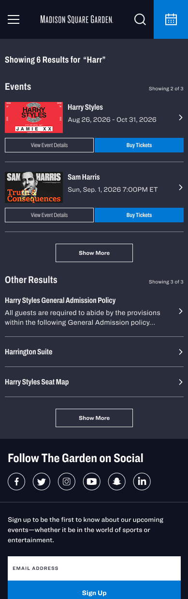Show More under Other Results section

pyautogui.click(x=94, y=418)
